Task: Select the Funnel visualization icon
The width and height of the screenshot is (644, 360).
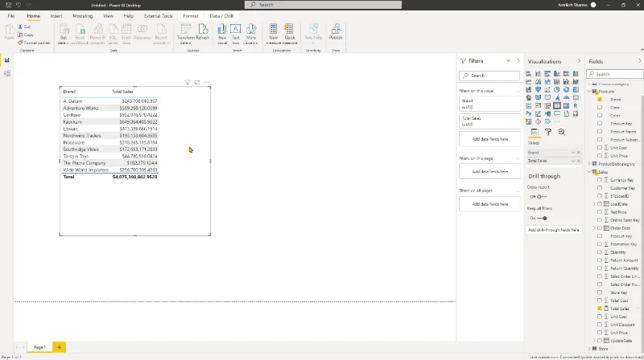Action: (x=538, y=89)
